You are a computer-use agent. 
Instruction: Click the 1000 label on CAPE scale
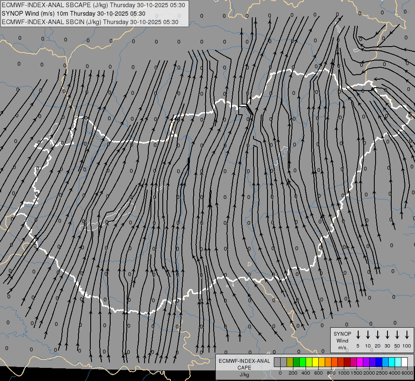pos(344,373)
